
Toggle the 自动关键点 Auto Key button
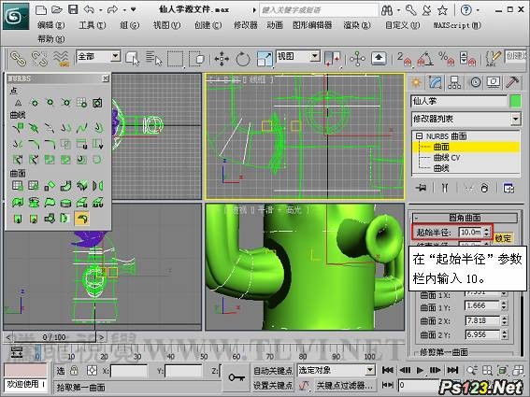(x=273, y=371)
